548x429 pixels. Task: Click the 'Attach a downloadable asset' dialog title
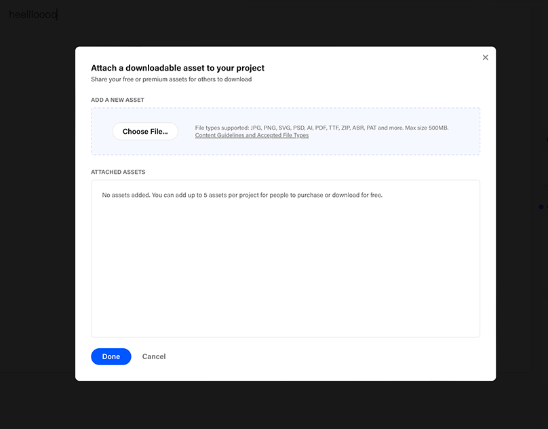(178, 68)
